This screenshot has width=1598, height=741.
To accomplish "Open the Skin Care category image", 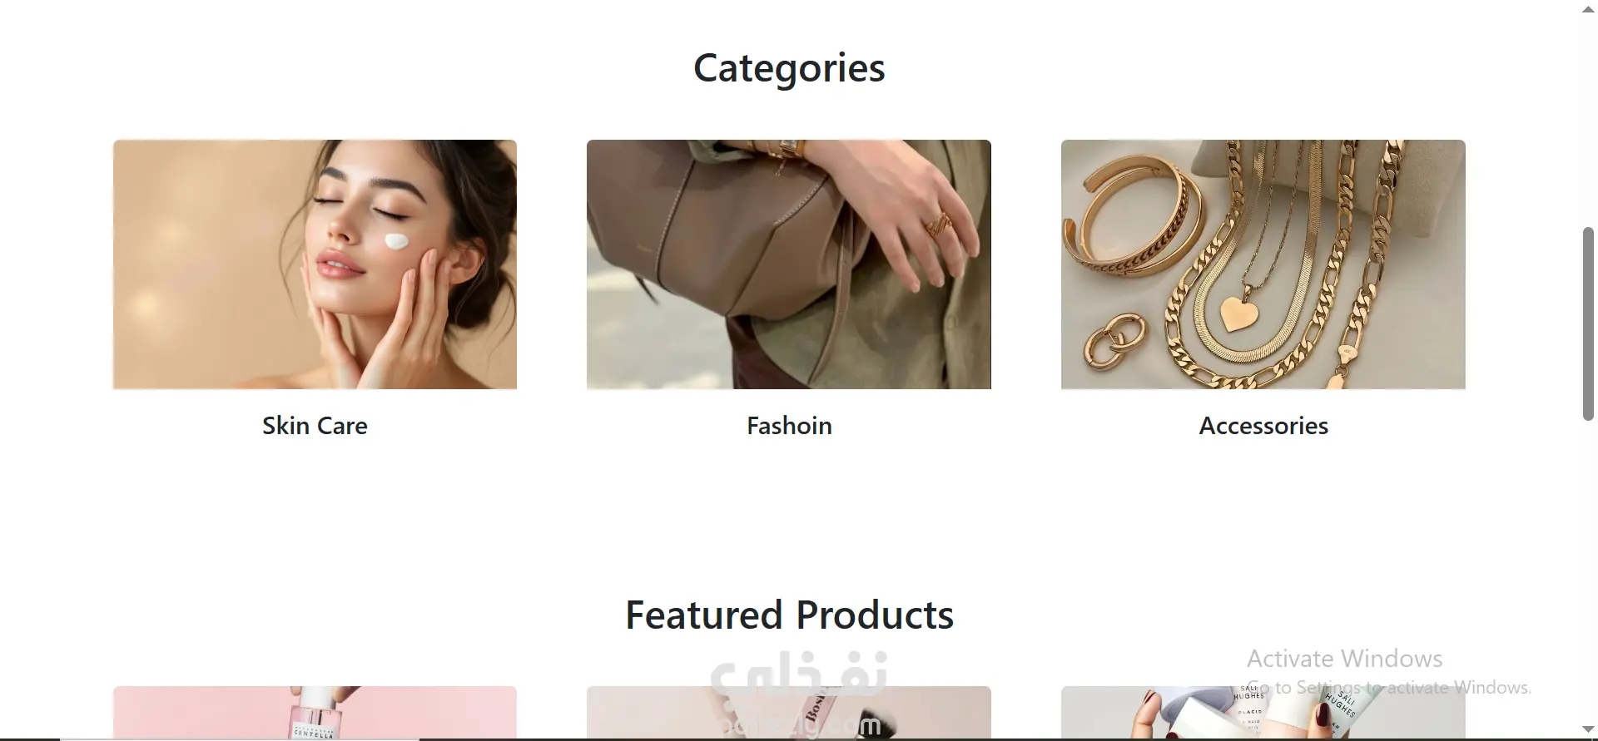I will coord(315,264).
